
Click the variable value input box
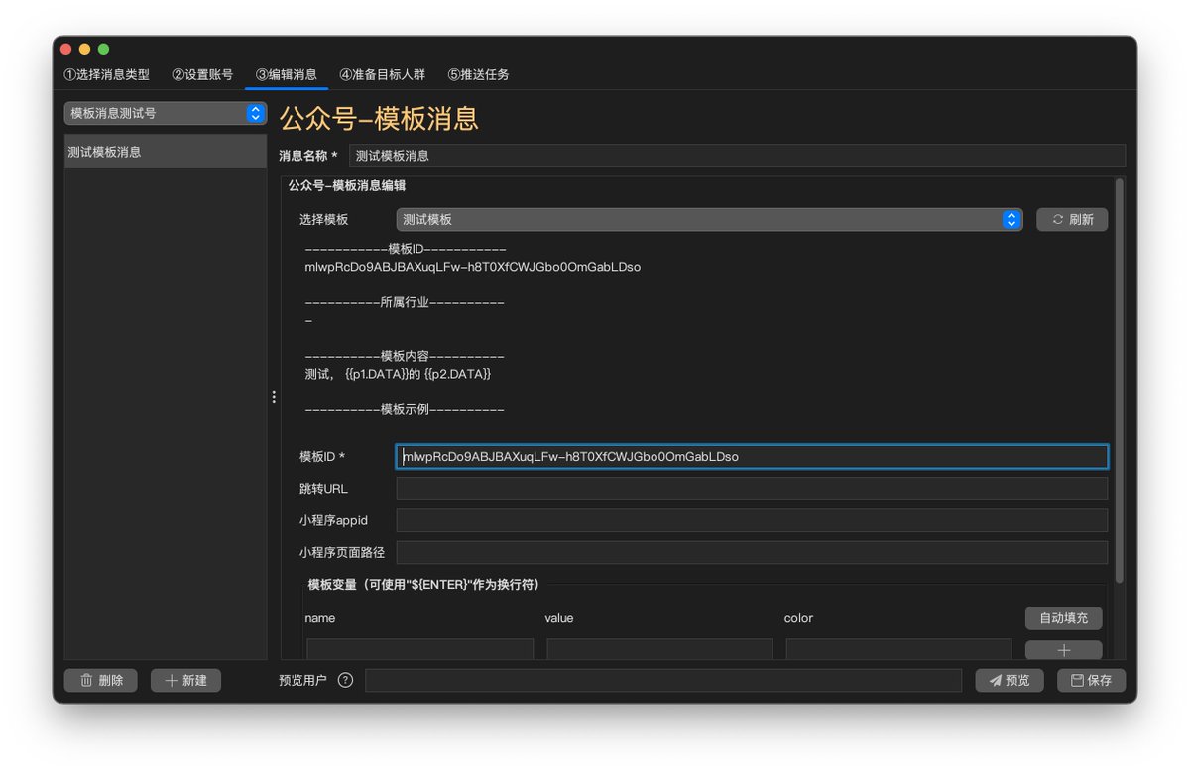point(659,649)
